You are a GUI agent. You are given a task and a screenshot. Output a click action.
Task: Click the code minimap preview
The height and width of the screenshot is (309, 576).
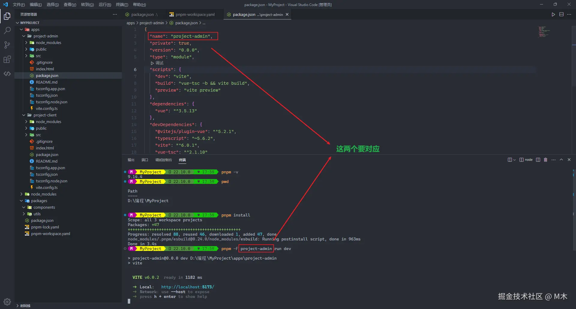(x=544, y=31)
